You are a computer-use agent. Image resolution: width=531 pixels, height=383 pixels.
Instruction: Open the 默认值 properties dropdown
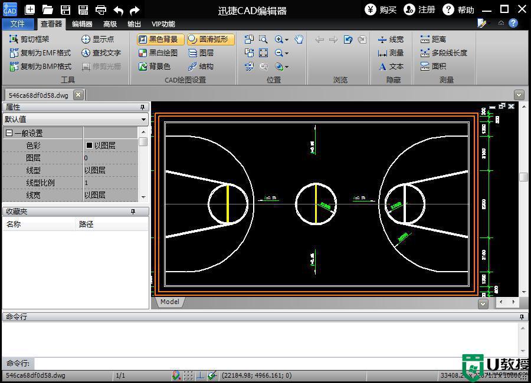click(75, 119)
